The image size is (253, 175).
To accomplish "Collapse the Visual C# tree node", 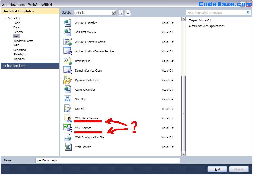I will coord(5,18).
